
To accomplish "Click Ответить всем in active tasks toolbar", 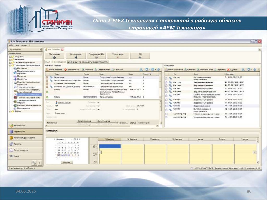I will pos(102,70).
